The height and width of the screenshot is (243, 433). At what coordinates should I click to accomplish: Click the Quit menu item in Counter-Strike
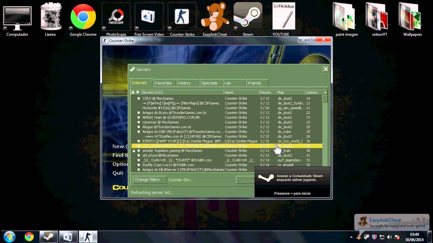click(x=118, y=173)
